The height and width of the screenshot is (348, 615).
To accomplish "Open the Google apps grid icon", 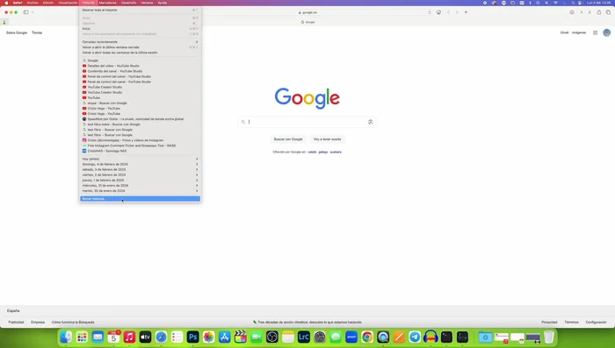I will coord(595,33).
